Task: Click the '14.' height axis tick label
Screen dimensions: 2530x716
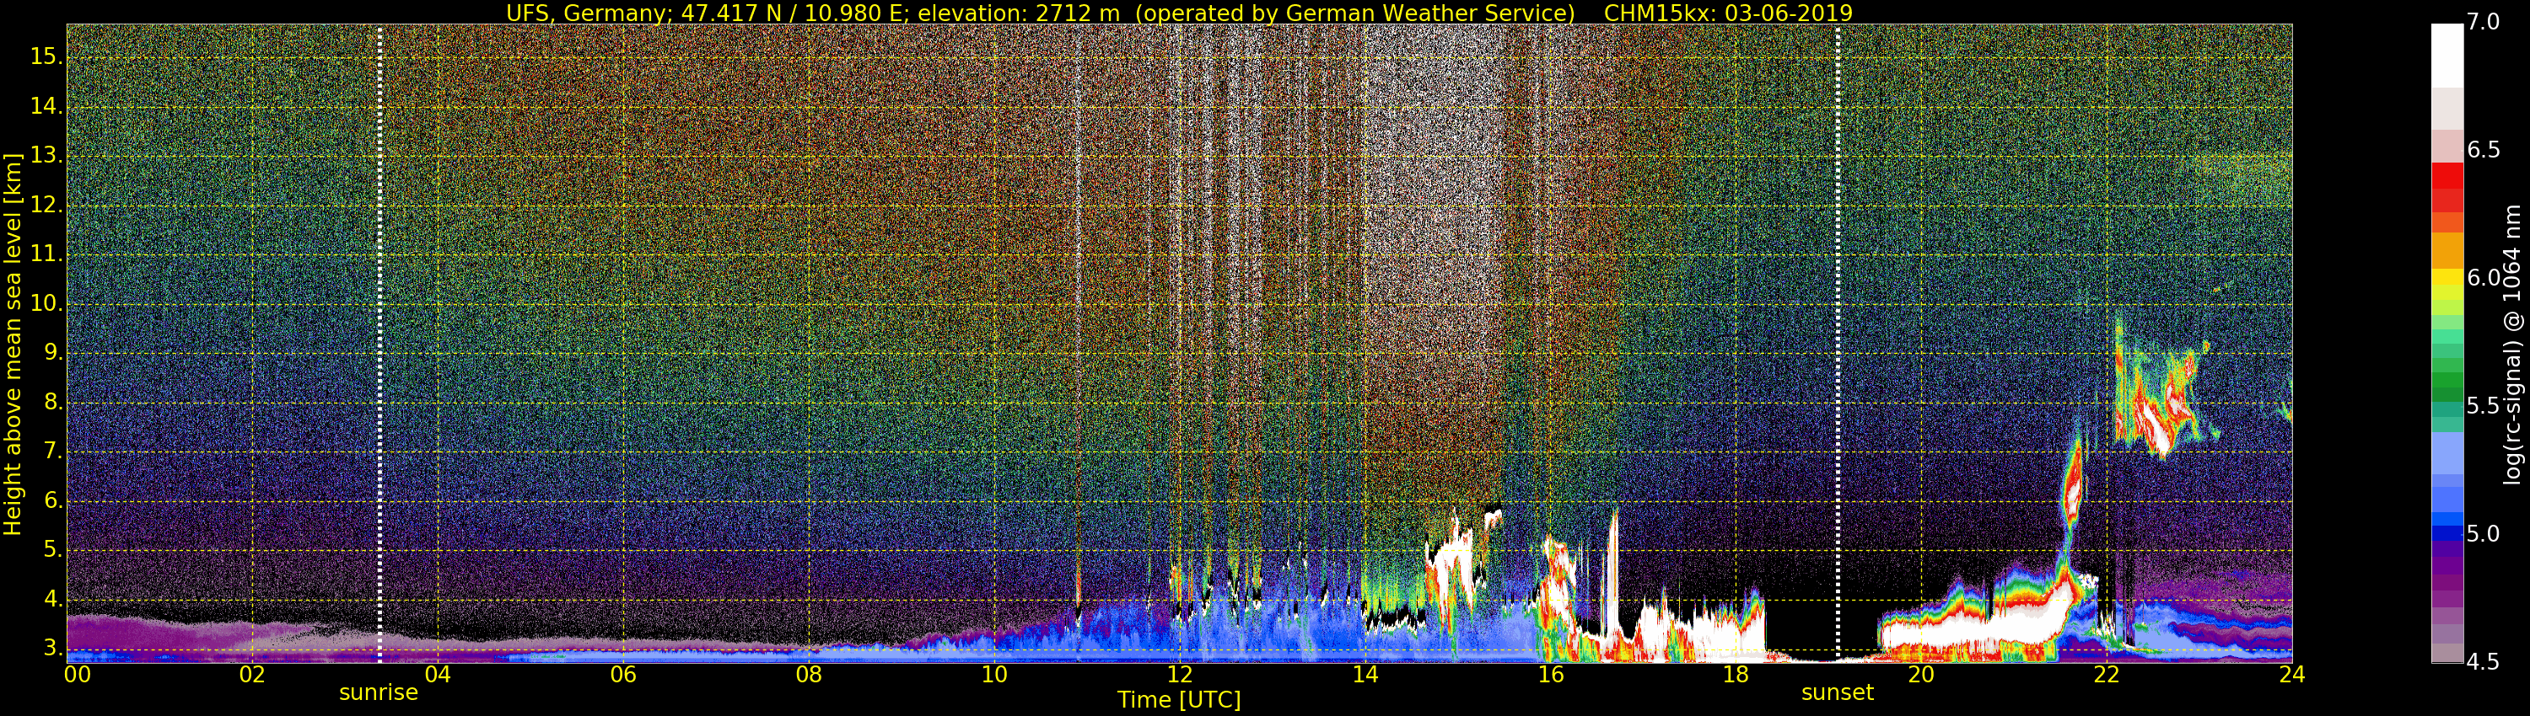Action: click(47, 106)
